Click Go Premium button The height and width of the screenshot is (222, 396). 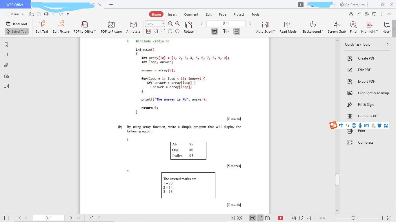pyautogui.click(x=352, y=5)
